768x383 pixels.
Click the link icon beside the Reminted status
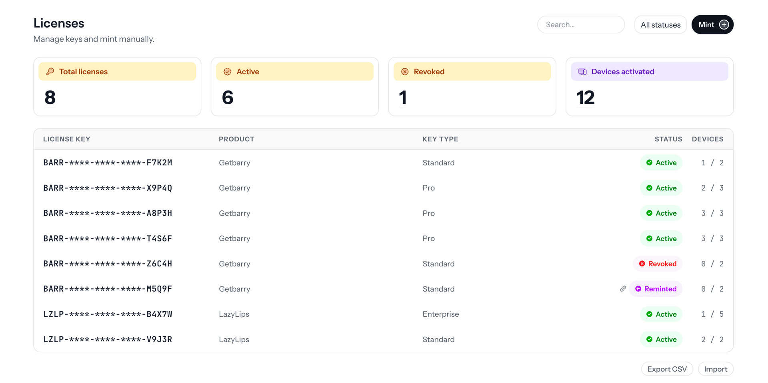pos(623,289)
